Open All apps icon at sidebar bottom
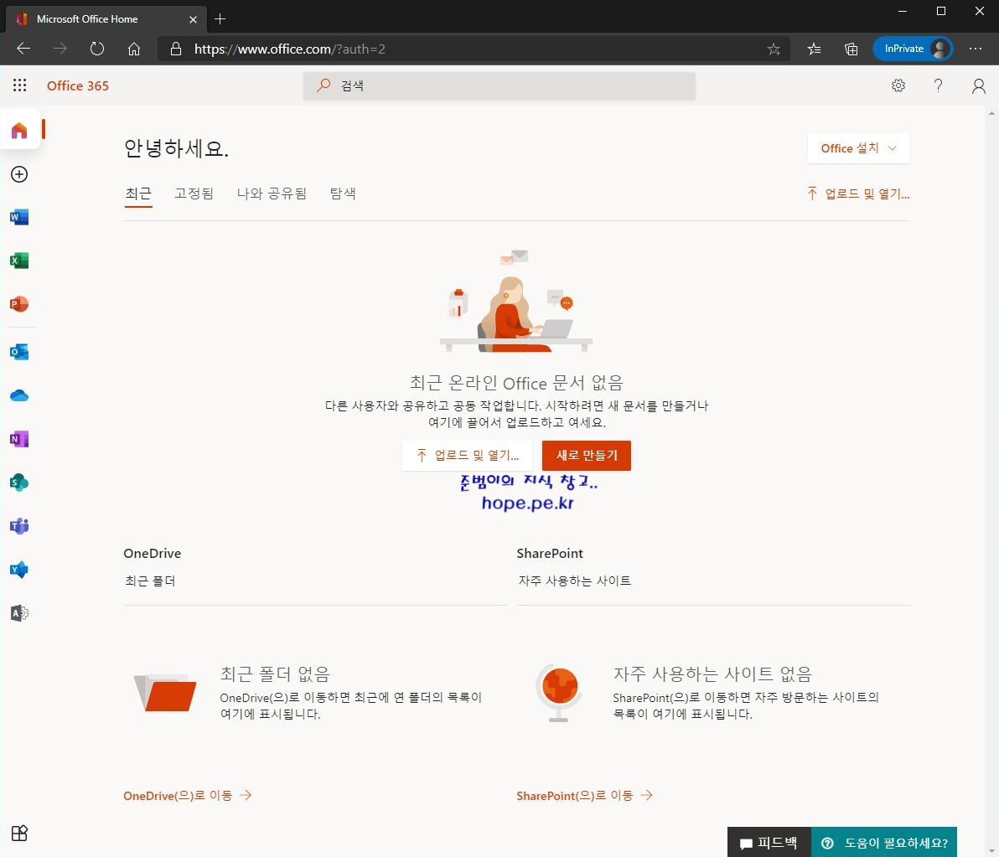The image size is (999, 857). (x=19, y=833)
